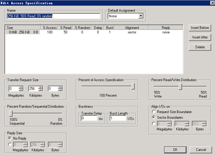Select custom alignment size radio button
This screenshot has width=215, height=156.
tap(154, 123)
